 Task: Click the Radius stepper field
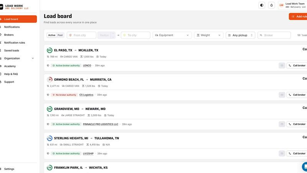(106, 35)
